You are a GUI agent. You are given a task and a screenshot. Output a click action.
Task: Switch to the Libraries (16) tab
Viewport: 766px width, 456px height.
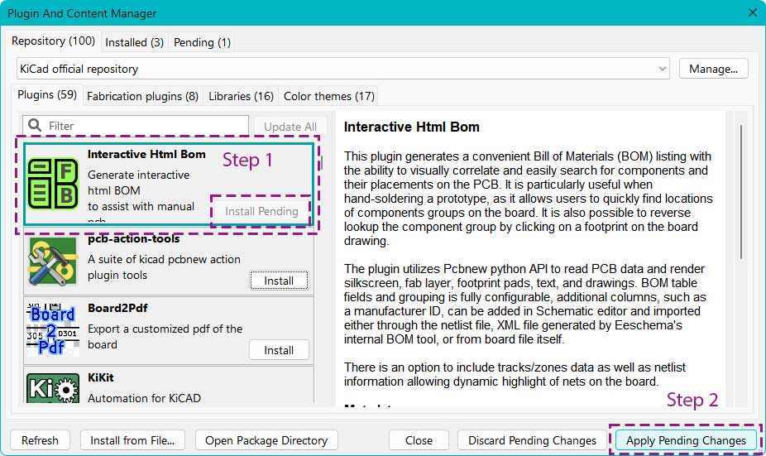(x=241, y=96)
